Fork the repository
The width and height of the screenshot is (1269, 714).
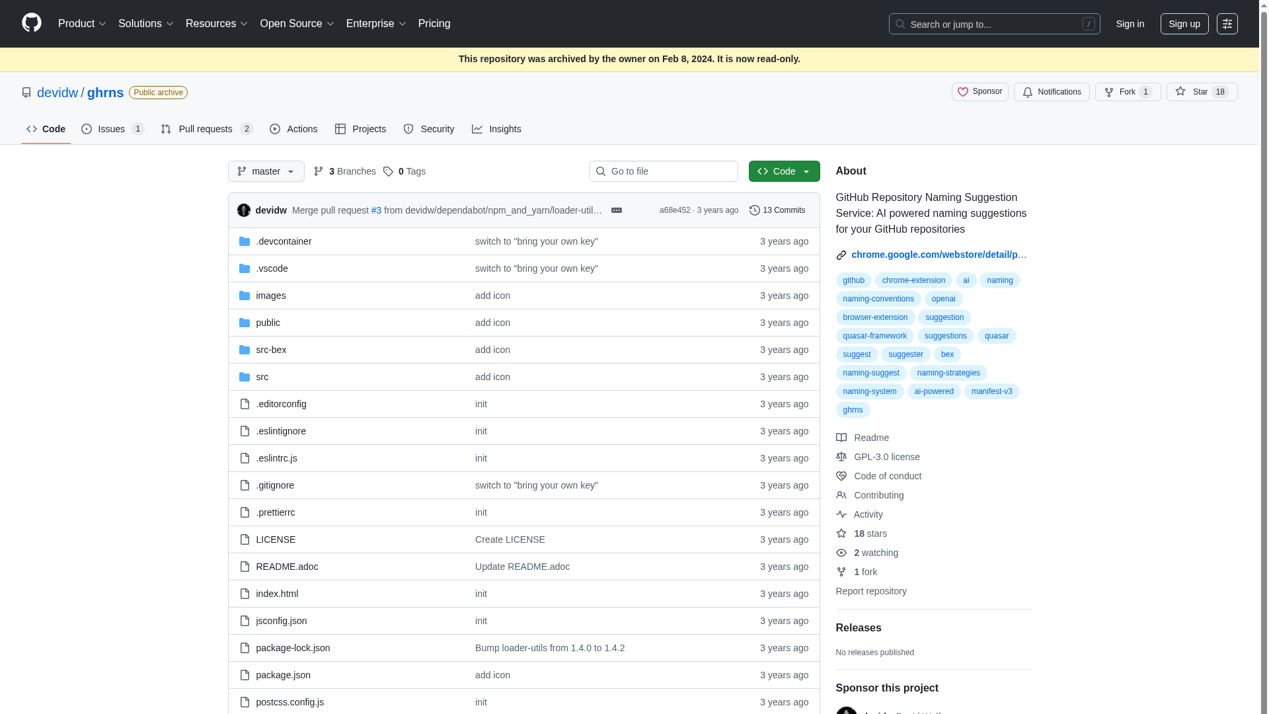(1128, 92)
